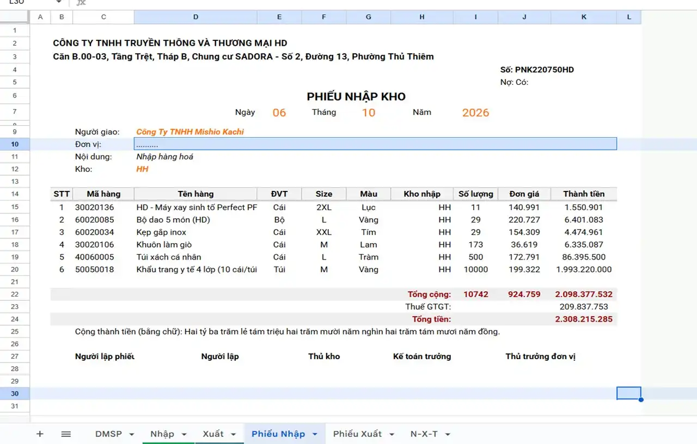
Task: Expand the Phiếu Nhập tab menu arrow
Action: [315, 434]
